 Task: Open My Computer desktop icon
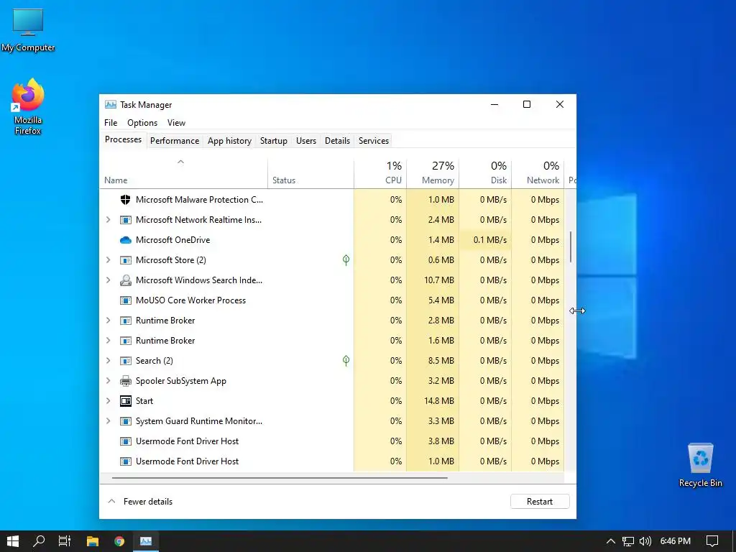[x=28, y=29]
